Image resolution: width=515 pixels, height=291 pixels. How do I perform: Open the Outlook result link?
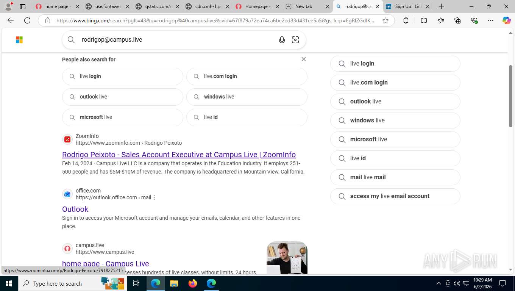tap(75, 209)
